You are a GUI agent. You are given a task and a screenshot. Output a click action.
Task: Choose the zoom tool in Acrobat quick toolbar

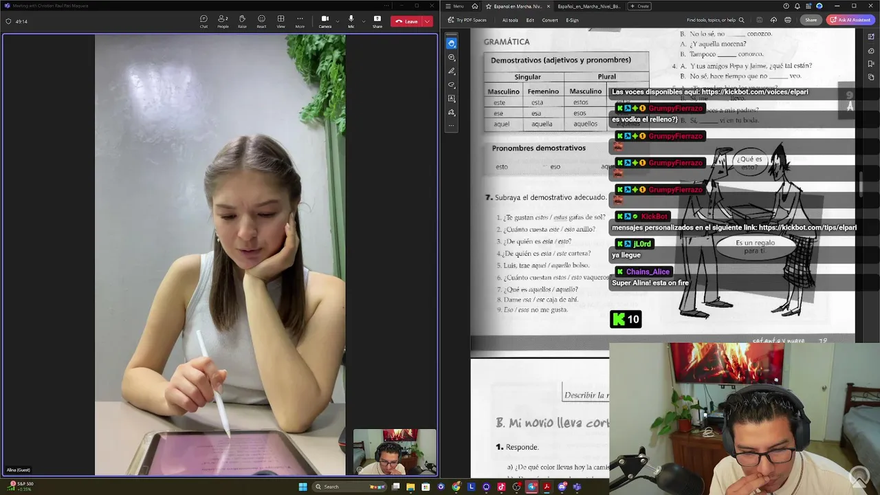coord(451,57)
